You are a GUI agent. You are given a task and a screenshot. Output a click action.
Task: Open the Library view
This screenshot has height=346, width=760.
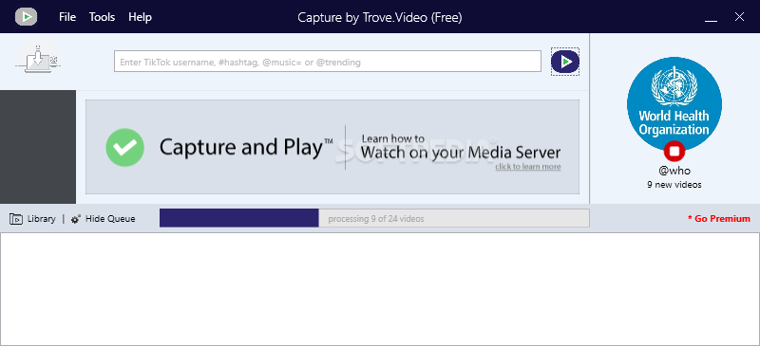(41, 219)
